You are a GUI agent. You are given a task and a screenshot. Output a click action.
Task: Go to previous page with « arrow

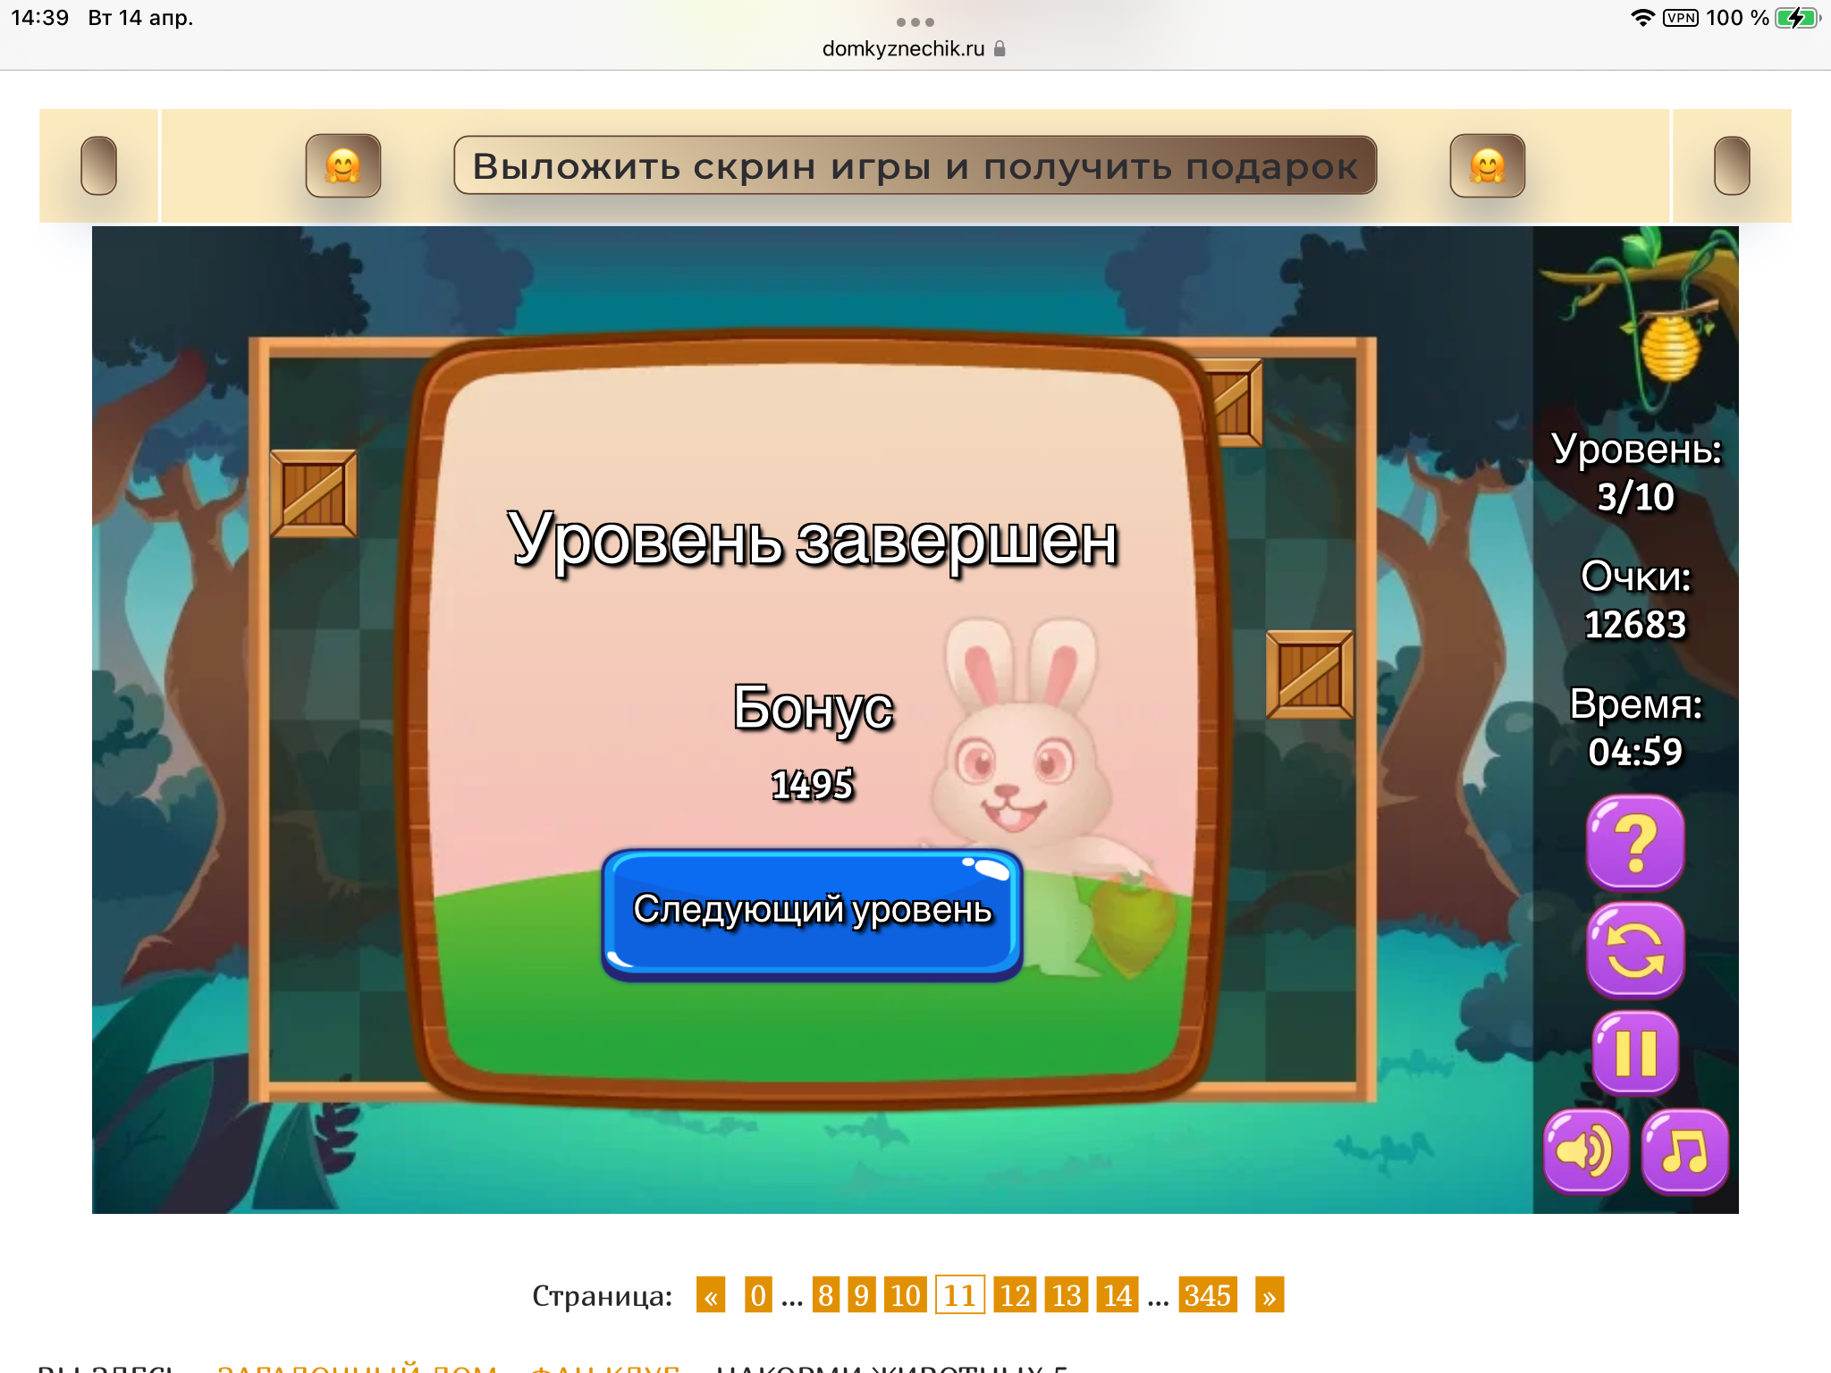(x=711, y=1295)
